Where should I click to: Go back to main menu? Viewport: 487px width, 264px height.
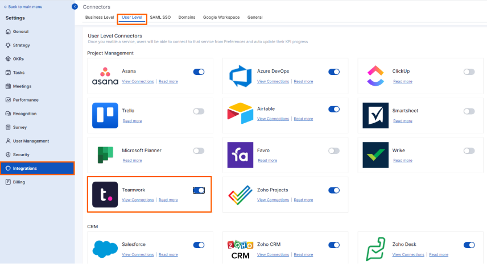(x=23, y=6)
